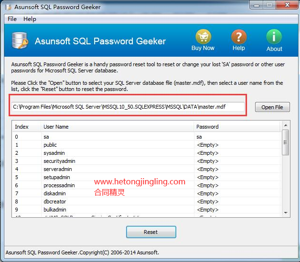Select the serveradmin user row

click(146, 169)
